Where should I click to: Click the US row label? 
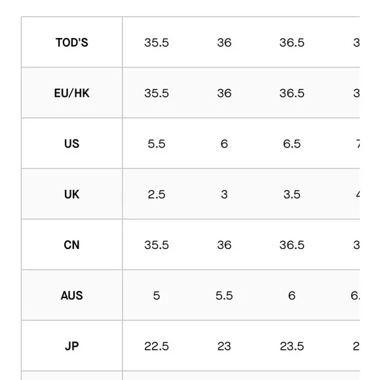[x=71, y=143]
